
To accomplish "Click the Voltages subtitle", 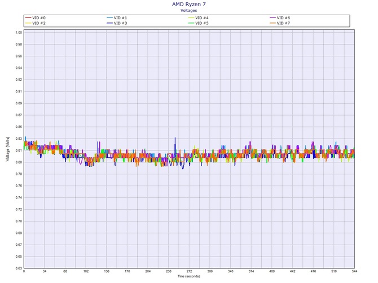I will (x=189, y=11).
